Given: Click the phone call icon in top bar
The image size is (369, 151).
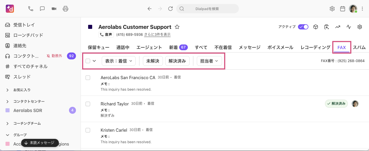Looking at the screenshot, I should (31, 9).
